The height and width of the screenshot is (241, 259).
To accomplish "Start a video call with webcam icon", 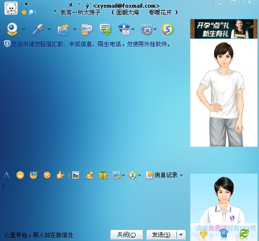I will point(12,29).
